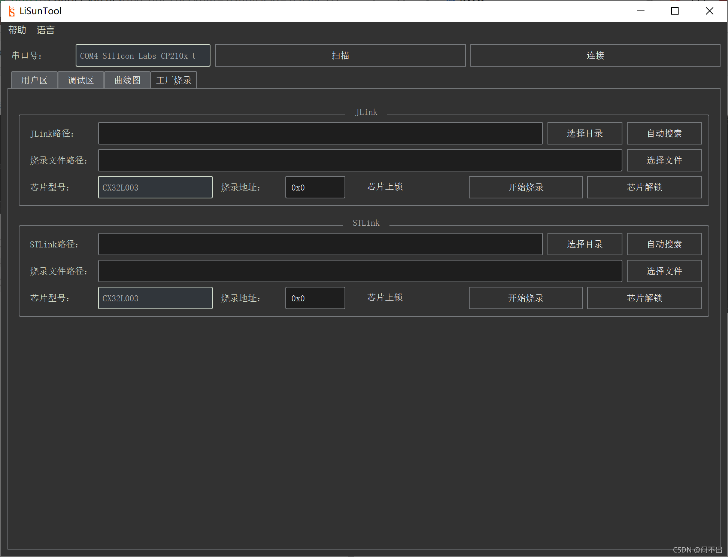This screenshot has height=557, width=728.
Task: Switch to the 调试区 tab
Action: pos(81,80)
